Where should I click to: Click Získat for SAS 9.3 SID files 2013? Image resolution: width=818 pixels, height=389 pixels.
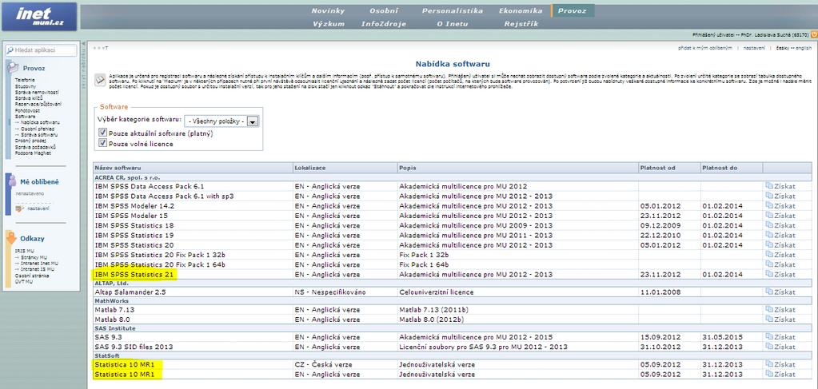(x=781, y=347)
